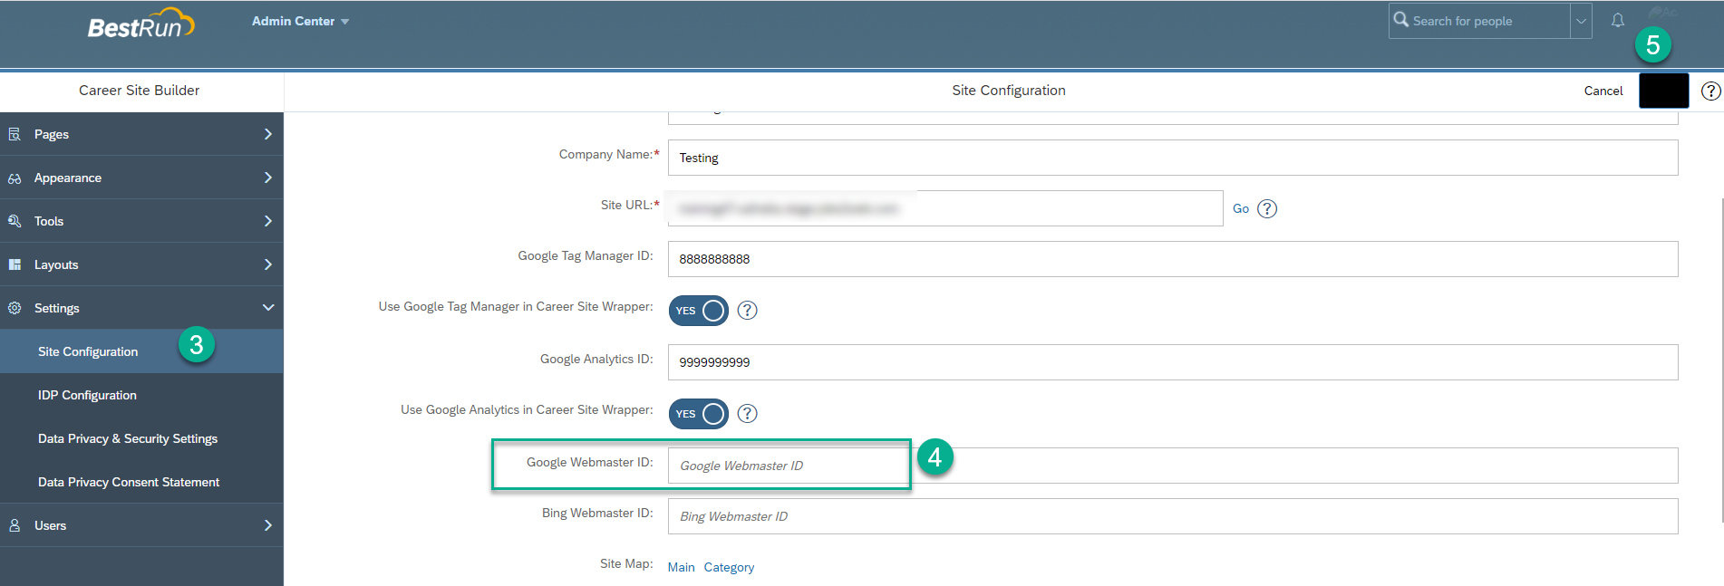Click the Appearance sidebar icon
This screenshot has width=1724, height=586.
tap(15, 178)
